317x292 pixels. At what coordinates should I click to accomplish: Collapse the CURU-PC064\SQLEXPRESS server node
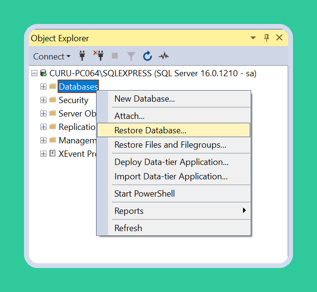point(35,73)
